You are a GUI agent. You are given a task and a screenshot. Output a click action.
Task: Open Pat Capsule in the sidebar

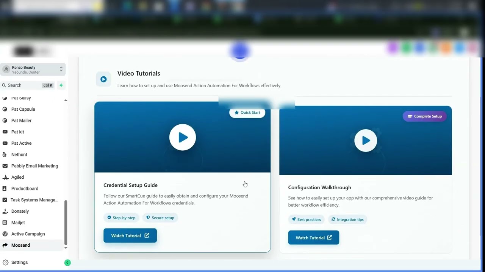(23, 109)
